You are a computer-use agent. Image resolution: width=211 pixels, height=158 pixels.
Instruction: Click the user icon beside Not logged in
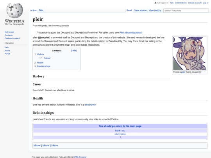[x=156, y=3]
